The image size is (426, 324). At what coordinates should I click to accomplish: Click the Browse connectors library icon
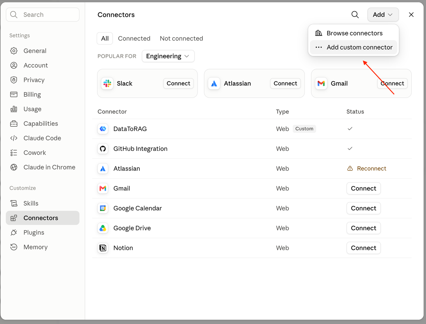(x=319, y=33)
